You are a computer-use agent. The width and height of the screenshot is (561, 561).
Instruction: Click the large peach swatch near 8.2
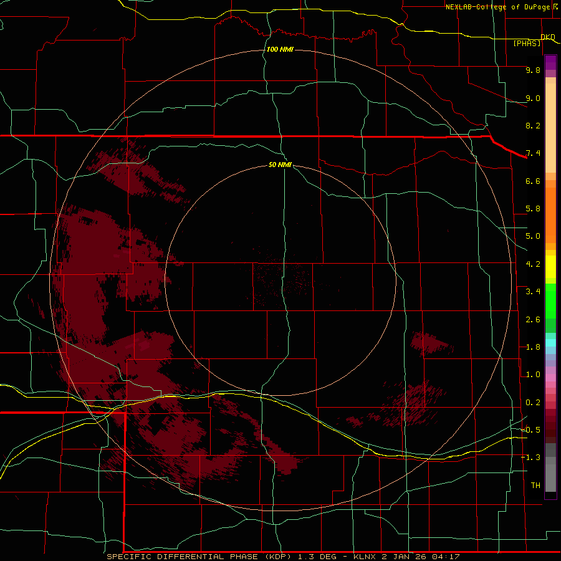pos(550,128)
